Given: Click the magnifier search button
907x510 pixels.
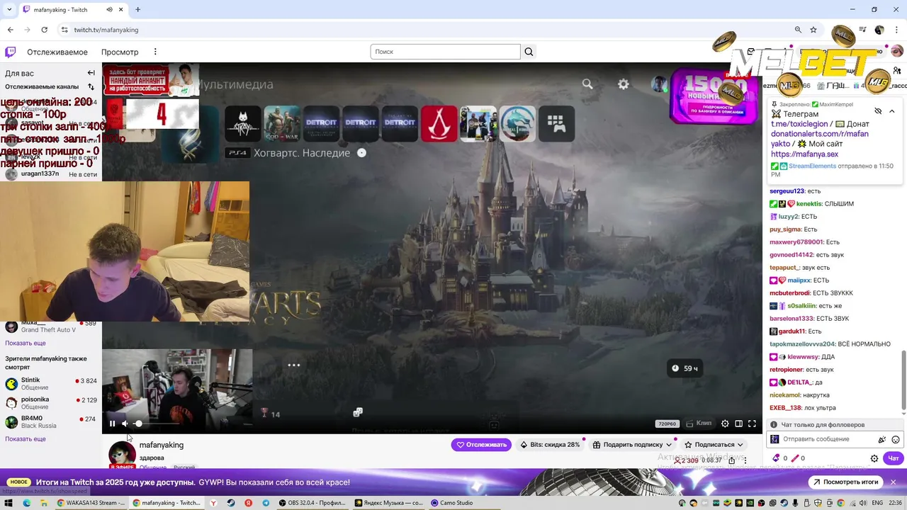Looking at the screenshot, I should (x=529, y=52).
